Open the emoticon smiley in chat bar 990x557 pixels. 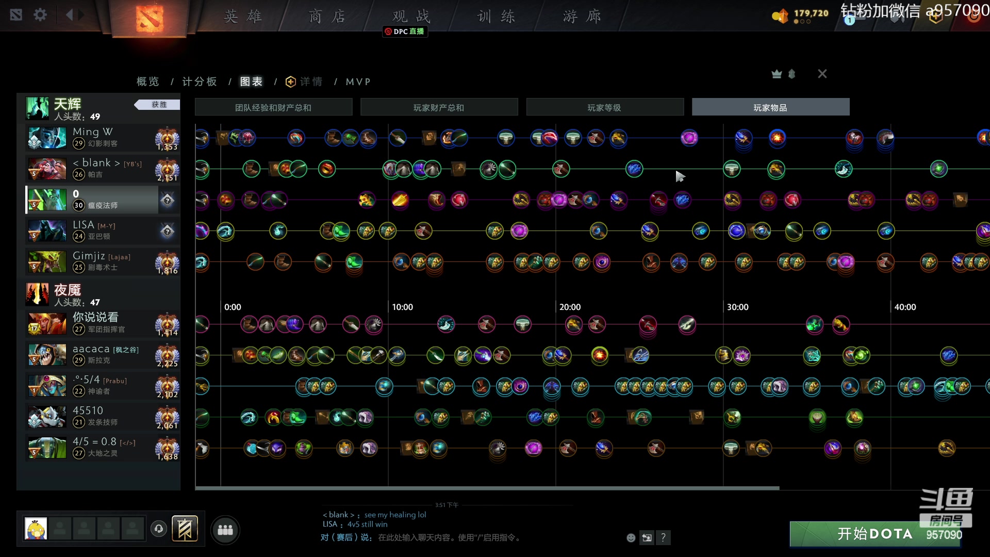pos(630,537)
